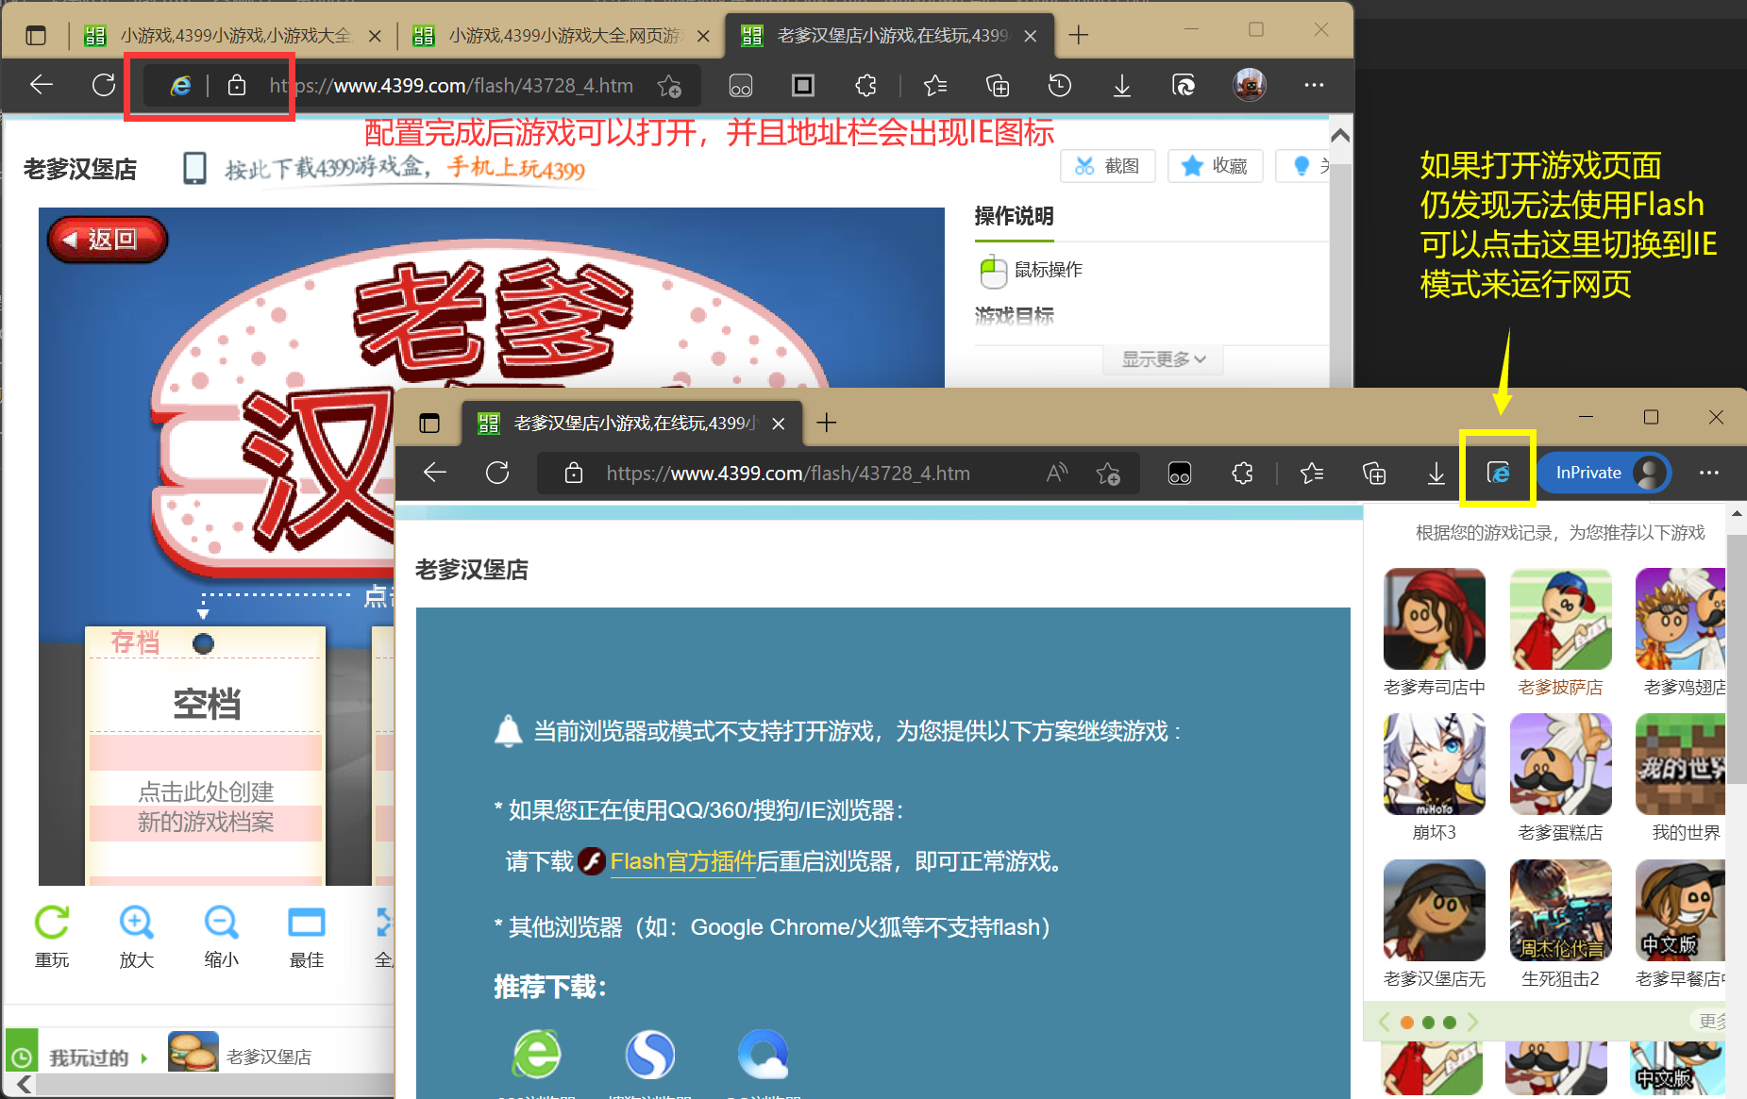Add to favorites star in front address bar

[1108, 473]
